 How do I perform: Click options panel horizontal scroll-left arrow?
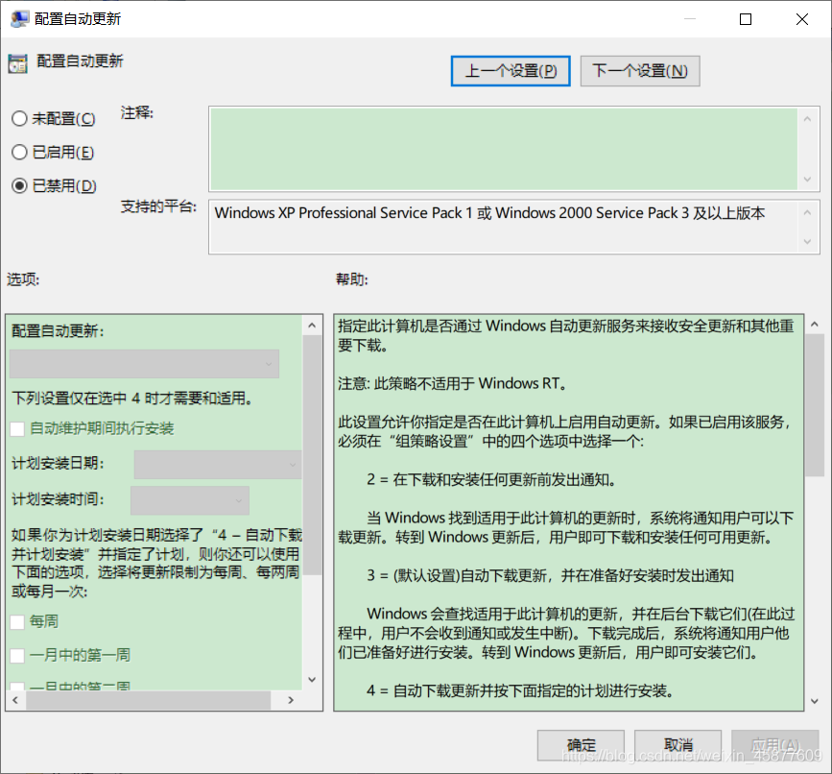15,700
